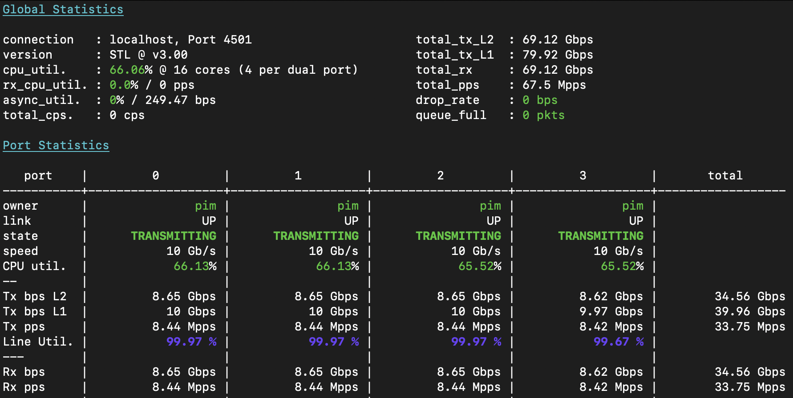
Task: Click port 2 CPU util. value 65.52%
Action: (x=479, y=266)
